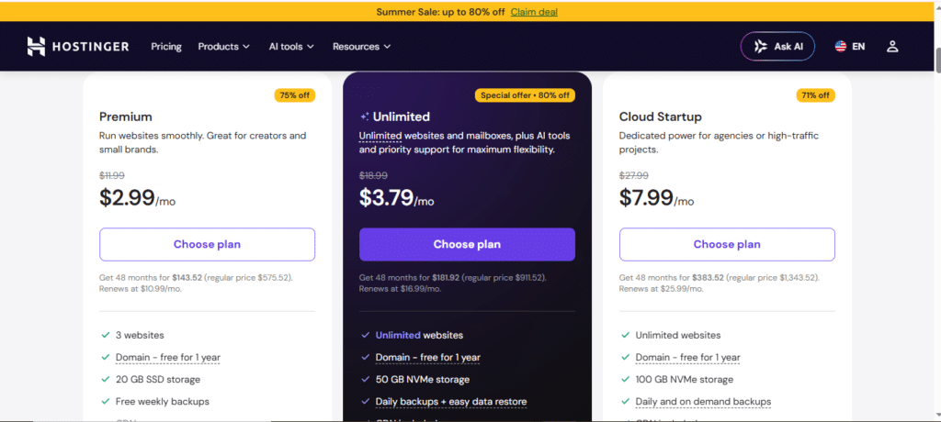The image size is (941, 422).
Task: Click the underlined Unlimited word in the description
Action: (x=380, y=136)
